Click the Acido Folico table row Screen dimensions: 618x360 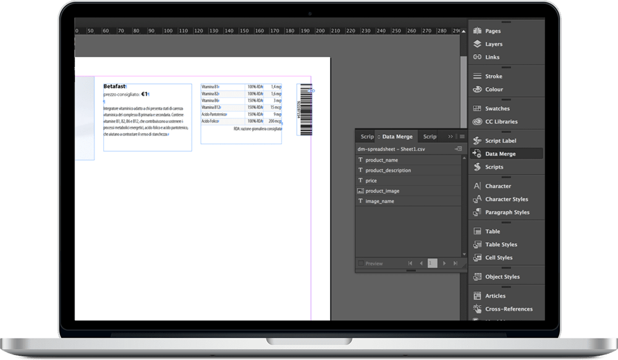(241, 121)
